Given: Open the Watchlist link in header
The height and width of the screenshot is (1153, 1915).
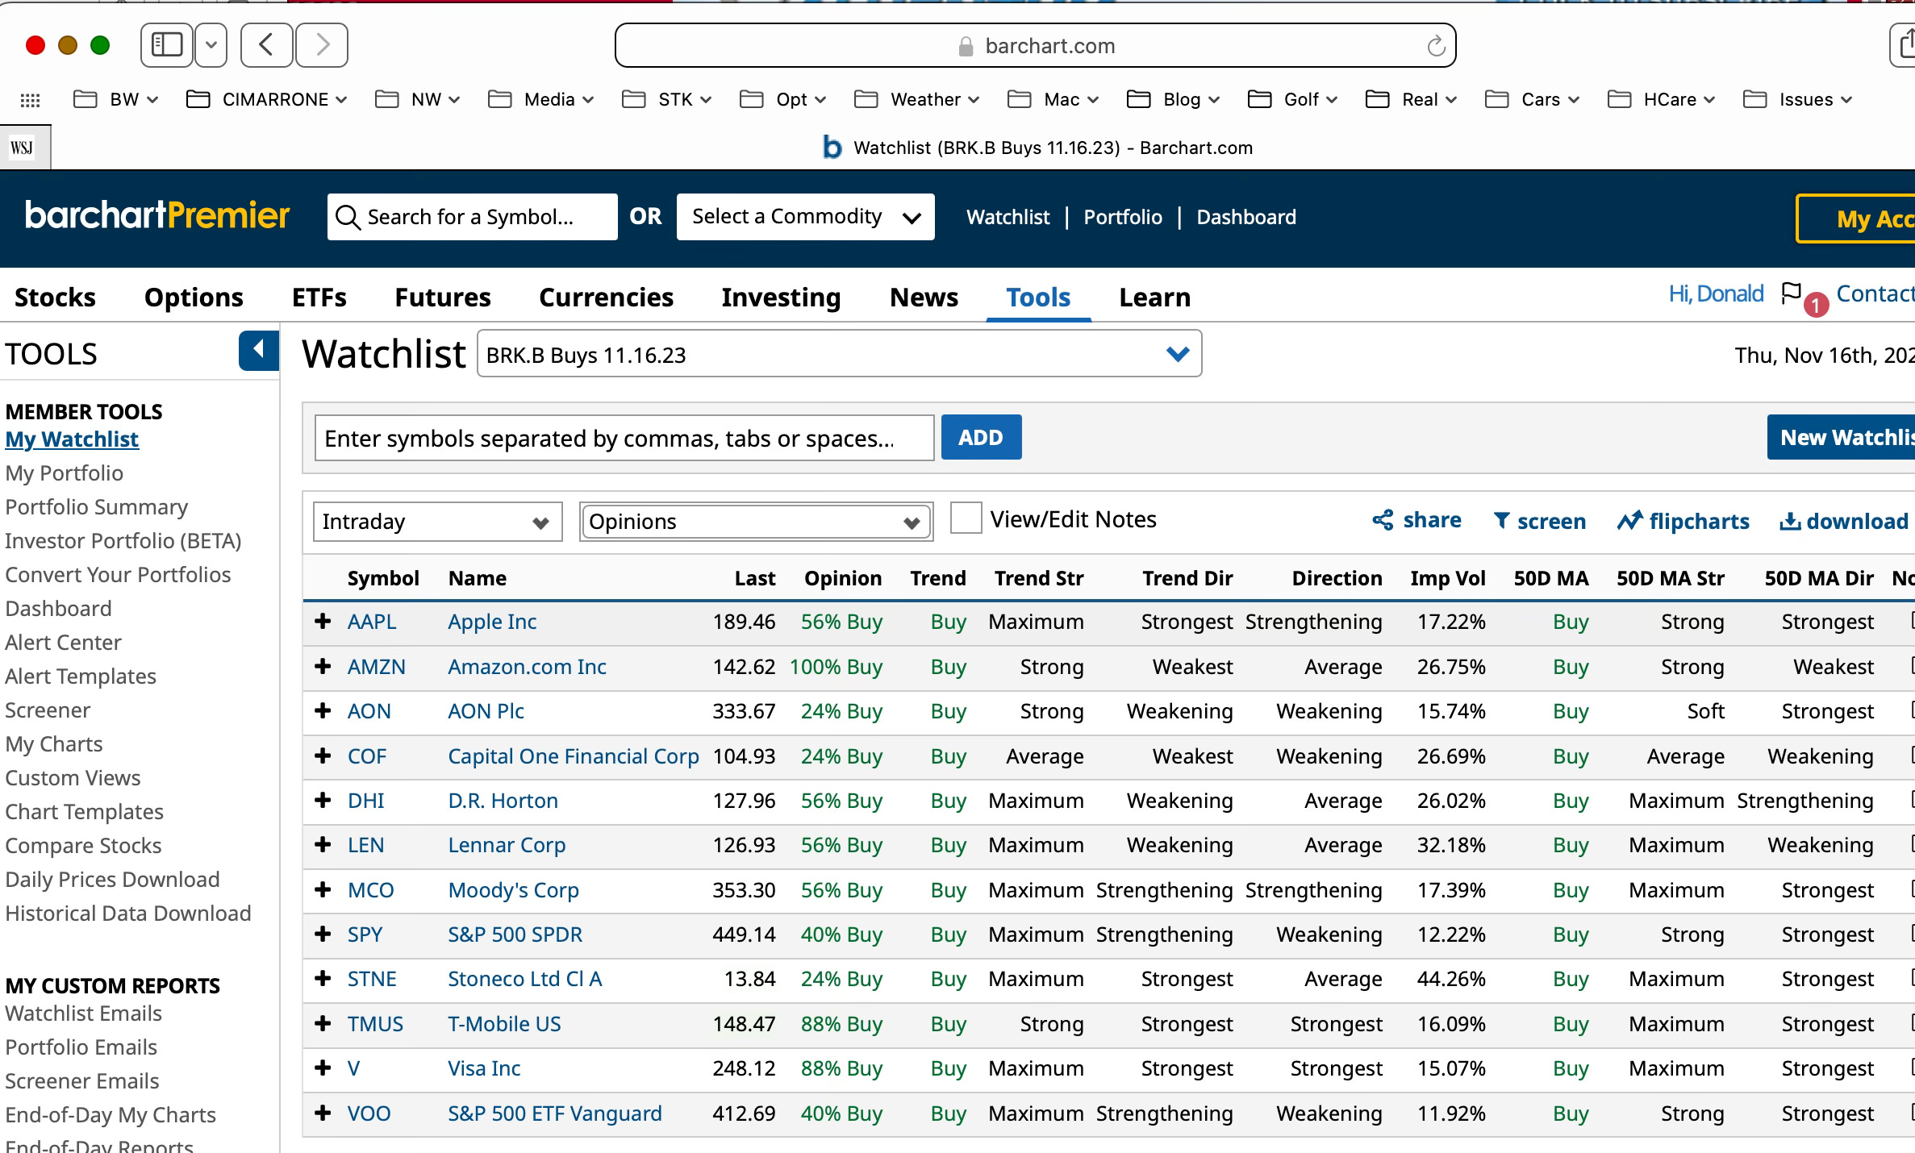Looking at the screenshot, I should (1008, 217).
